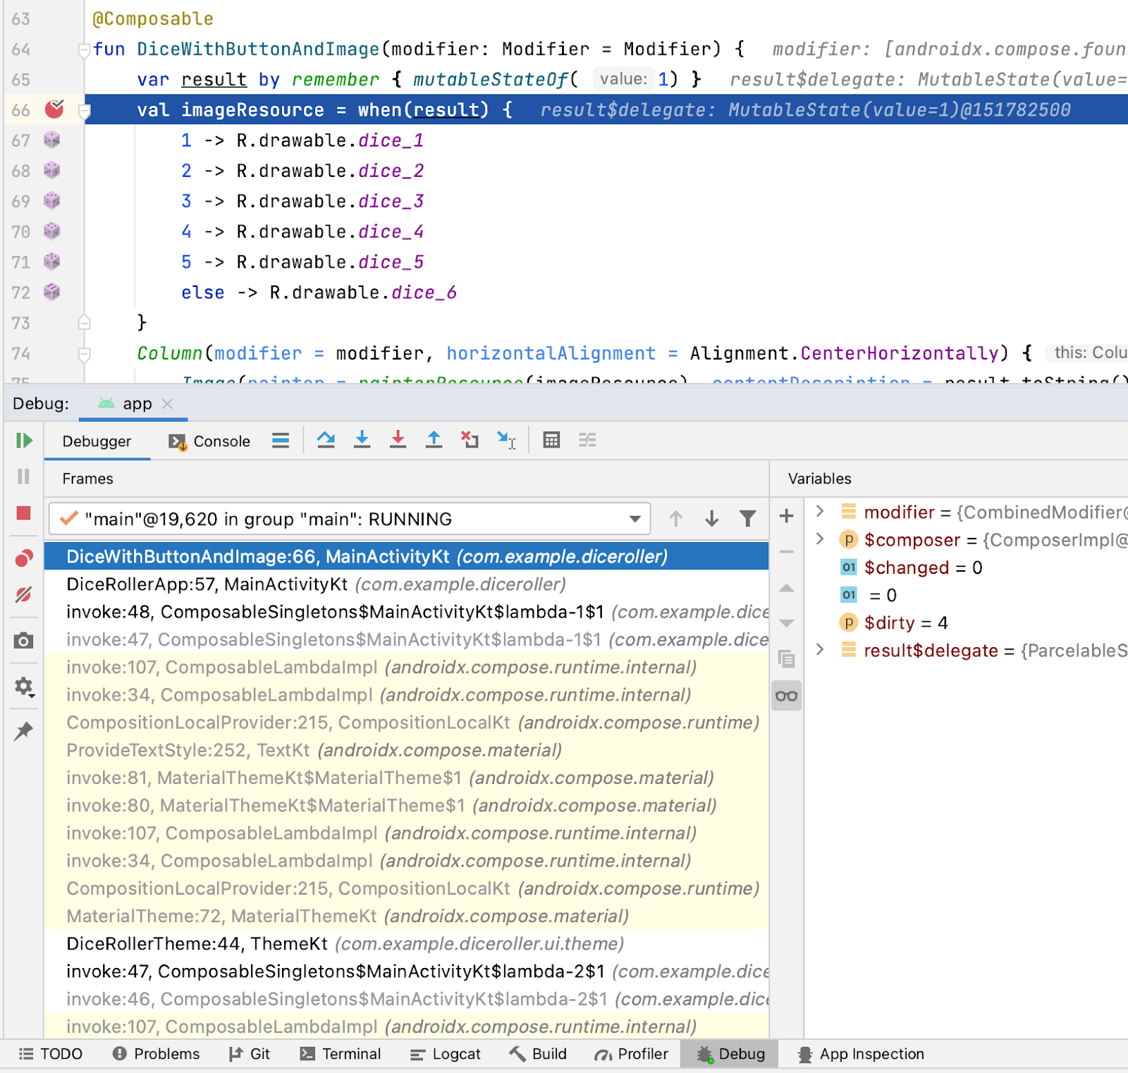Toggle the breakpoint on line 66
This screenshot has height=1073, width=1128.
(54, 109)
